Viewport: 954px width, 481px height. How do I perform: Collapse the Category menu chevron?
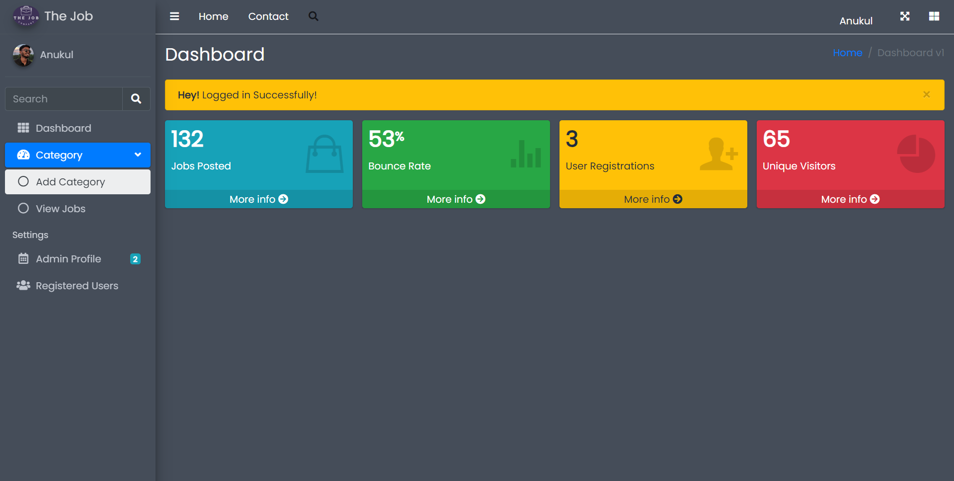[x=138, y=155]
